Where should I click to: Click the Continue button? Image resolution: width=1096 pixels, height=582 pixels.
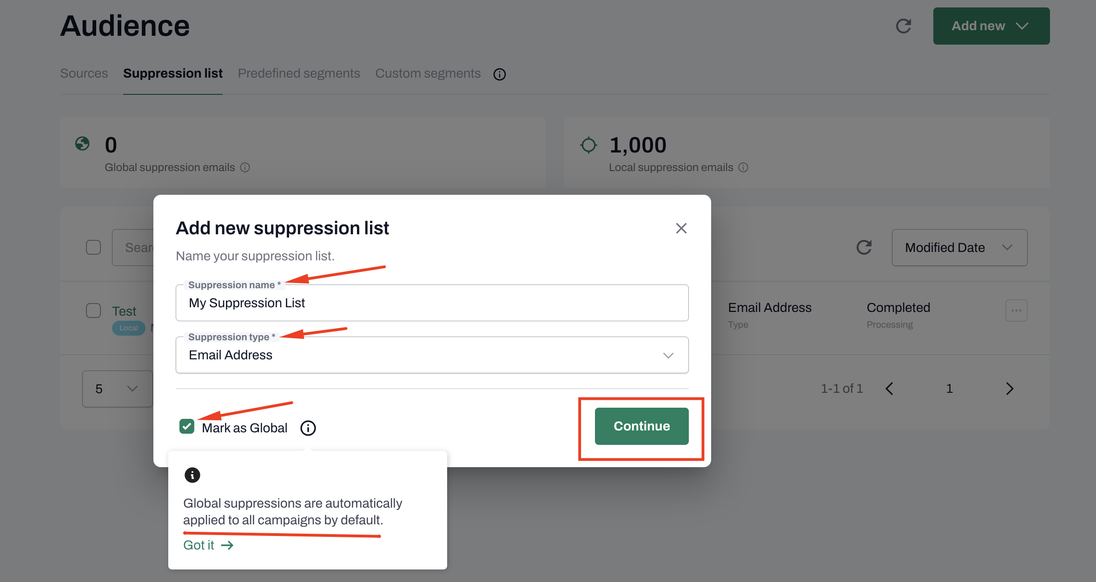pos(641,426)
